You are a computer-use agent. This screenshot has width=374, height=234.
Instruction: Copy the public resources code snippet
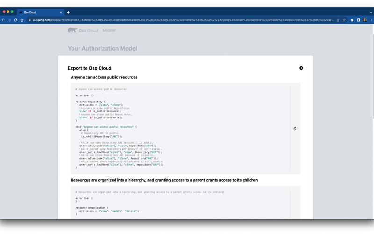(295, 129)
